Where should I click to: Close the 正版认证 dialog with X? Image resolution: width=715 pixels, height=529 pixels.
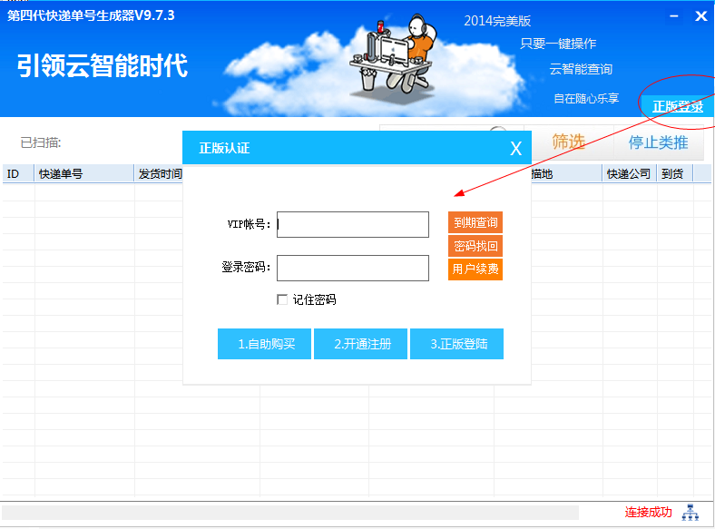(x=515, y=148)
